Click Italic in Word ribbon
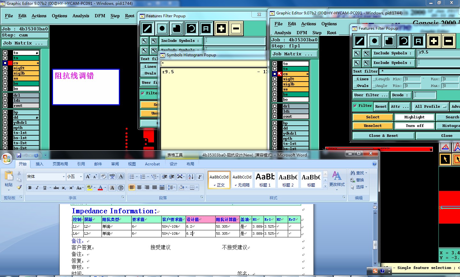The image size is (460, 277). click(x=37, y=188)
